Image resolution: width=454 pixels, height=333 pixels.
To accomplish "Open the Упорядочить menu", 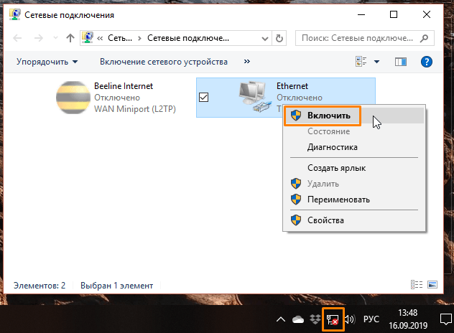I will (47, 62).
